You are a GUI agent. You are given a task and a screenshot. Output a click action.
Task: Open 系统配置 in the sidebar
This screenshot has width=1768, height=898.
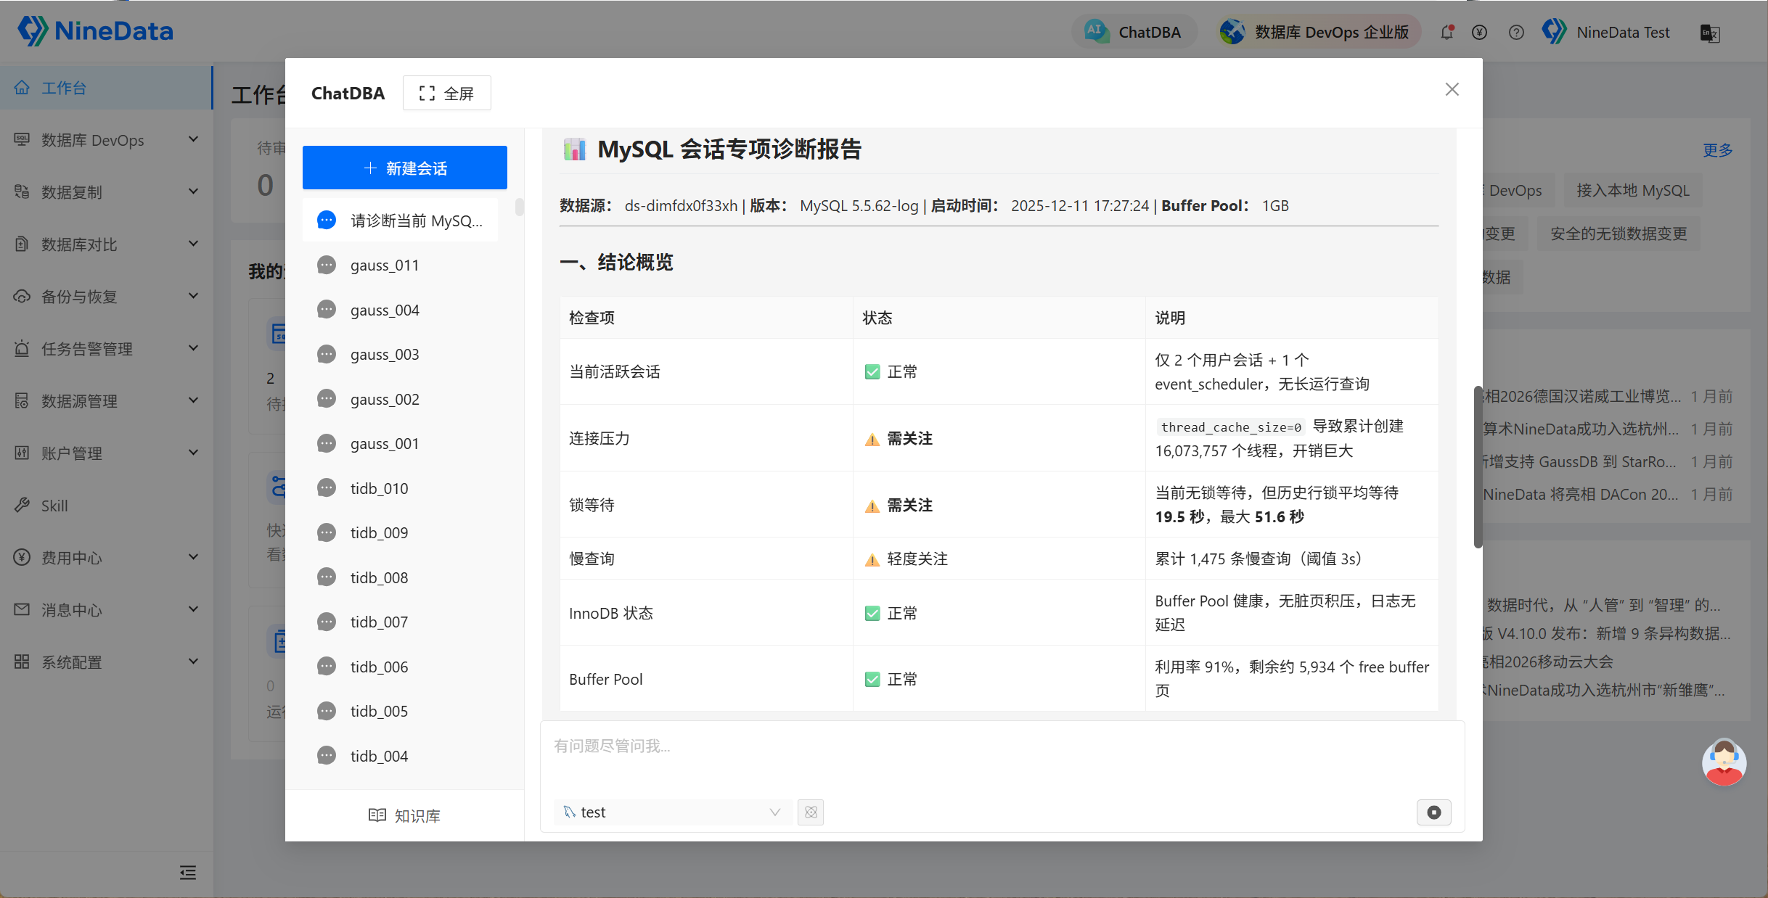pyautogui.click(x=106, y=662)
